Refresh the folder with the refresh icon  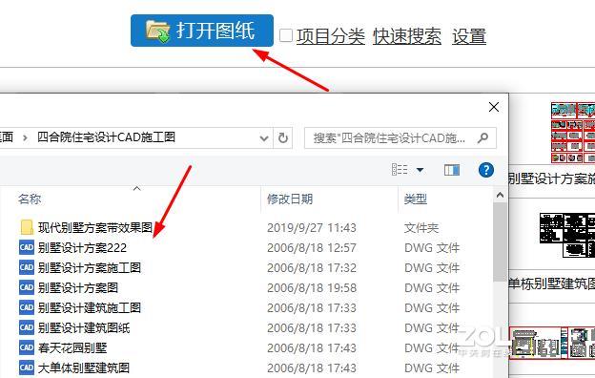(282, 137)
